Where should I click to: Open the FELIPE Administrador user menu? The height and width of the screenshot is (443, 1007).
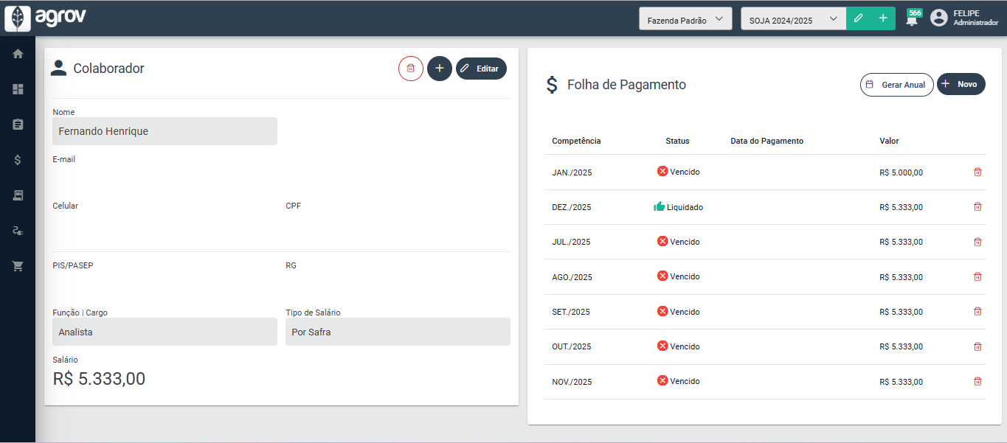964,18
